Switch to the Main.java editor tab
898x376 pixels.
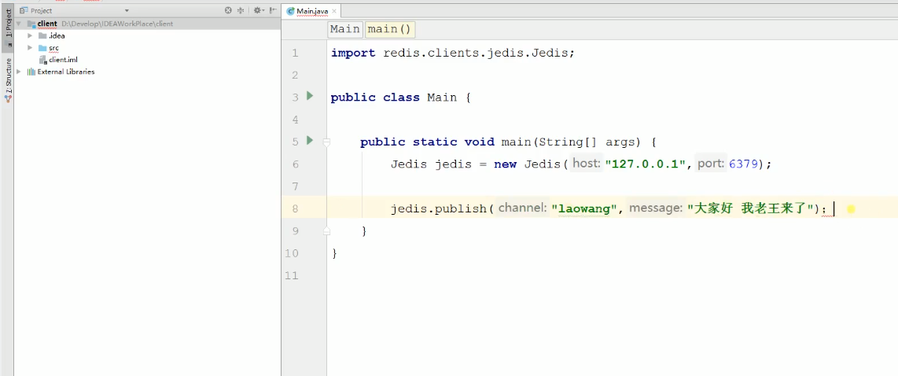[312, 11]
